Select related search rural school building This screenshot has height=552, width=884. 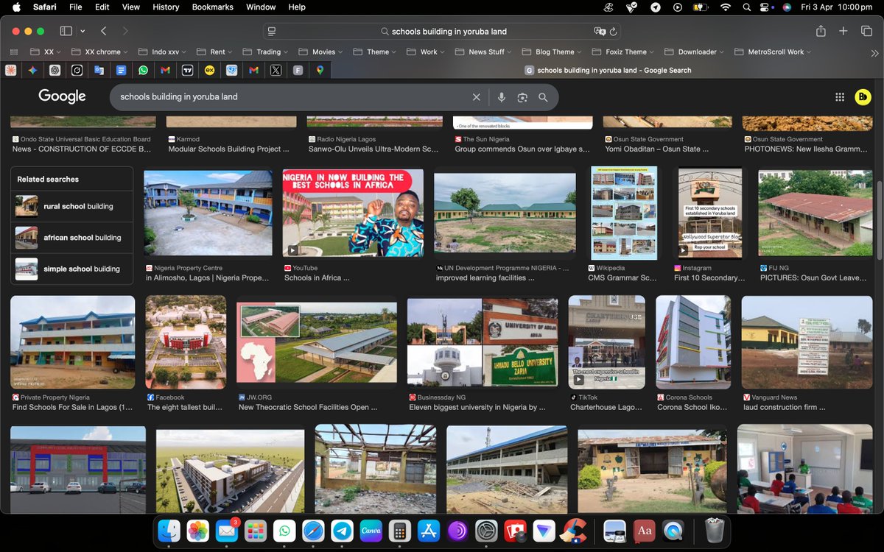click(x=72, y=206)
